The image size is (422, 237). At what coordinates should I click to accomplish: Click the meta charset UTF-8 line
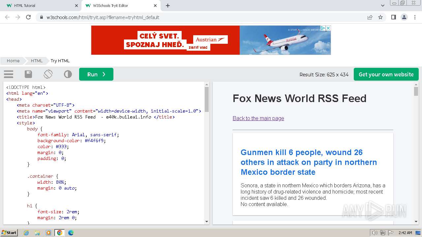coord(46,105)
